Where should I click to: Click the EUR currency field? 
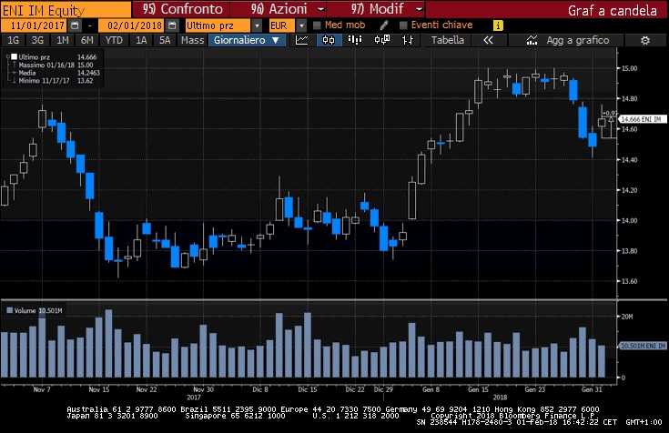point(282,25)
